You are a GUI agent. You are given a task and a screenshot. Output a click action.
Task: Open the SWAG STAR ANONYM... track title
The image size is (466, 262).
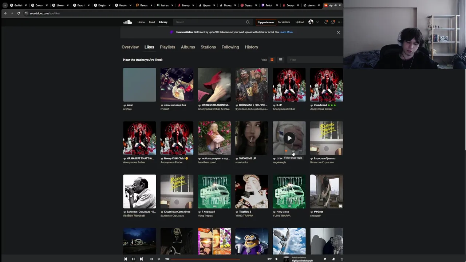coord(216,105)
